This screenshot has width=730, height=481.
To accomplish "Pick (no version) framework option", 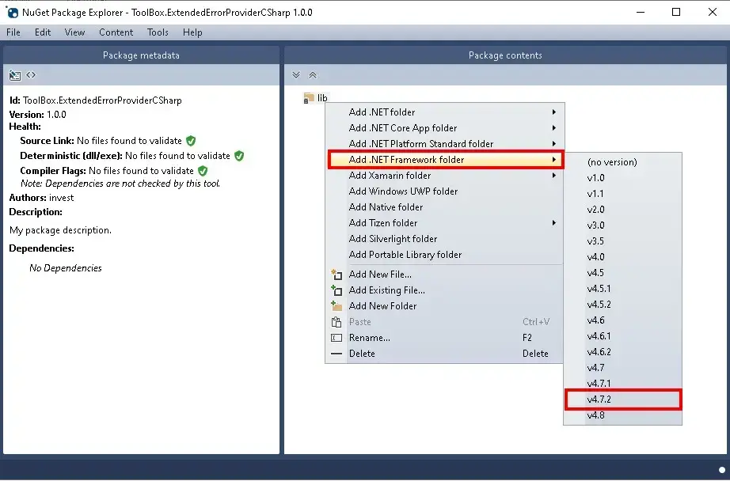I will coord(622,162).
